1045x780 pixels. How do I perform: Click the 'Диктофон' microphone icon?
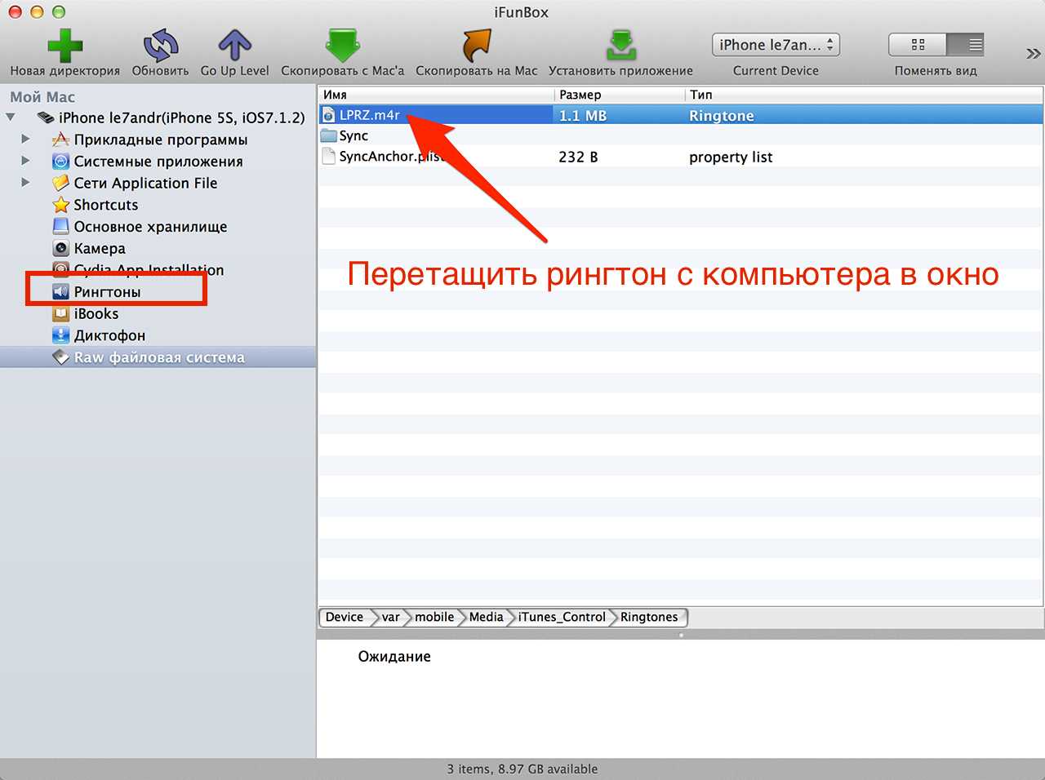point(60,335)
